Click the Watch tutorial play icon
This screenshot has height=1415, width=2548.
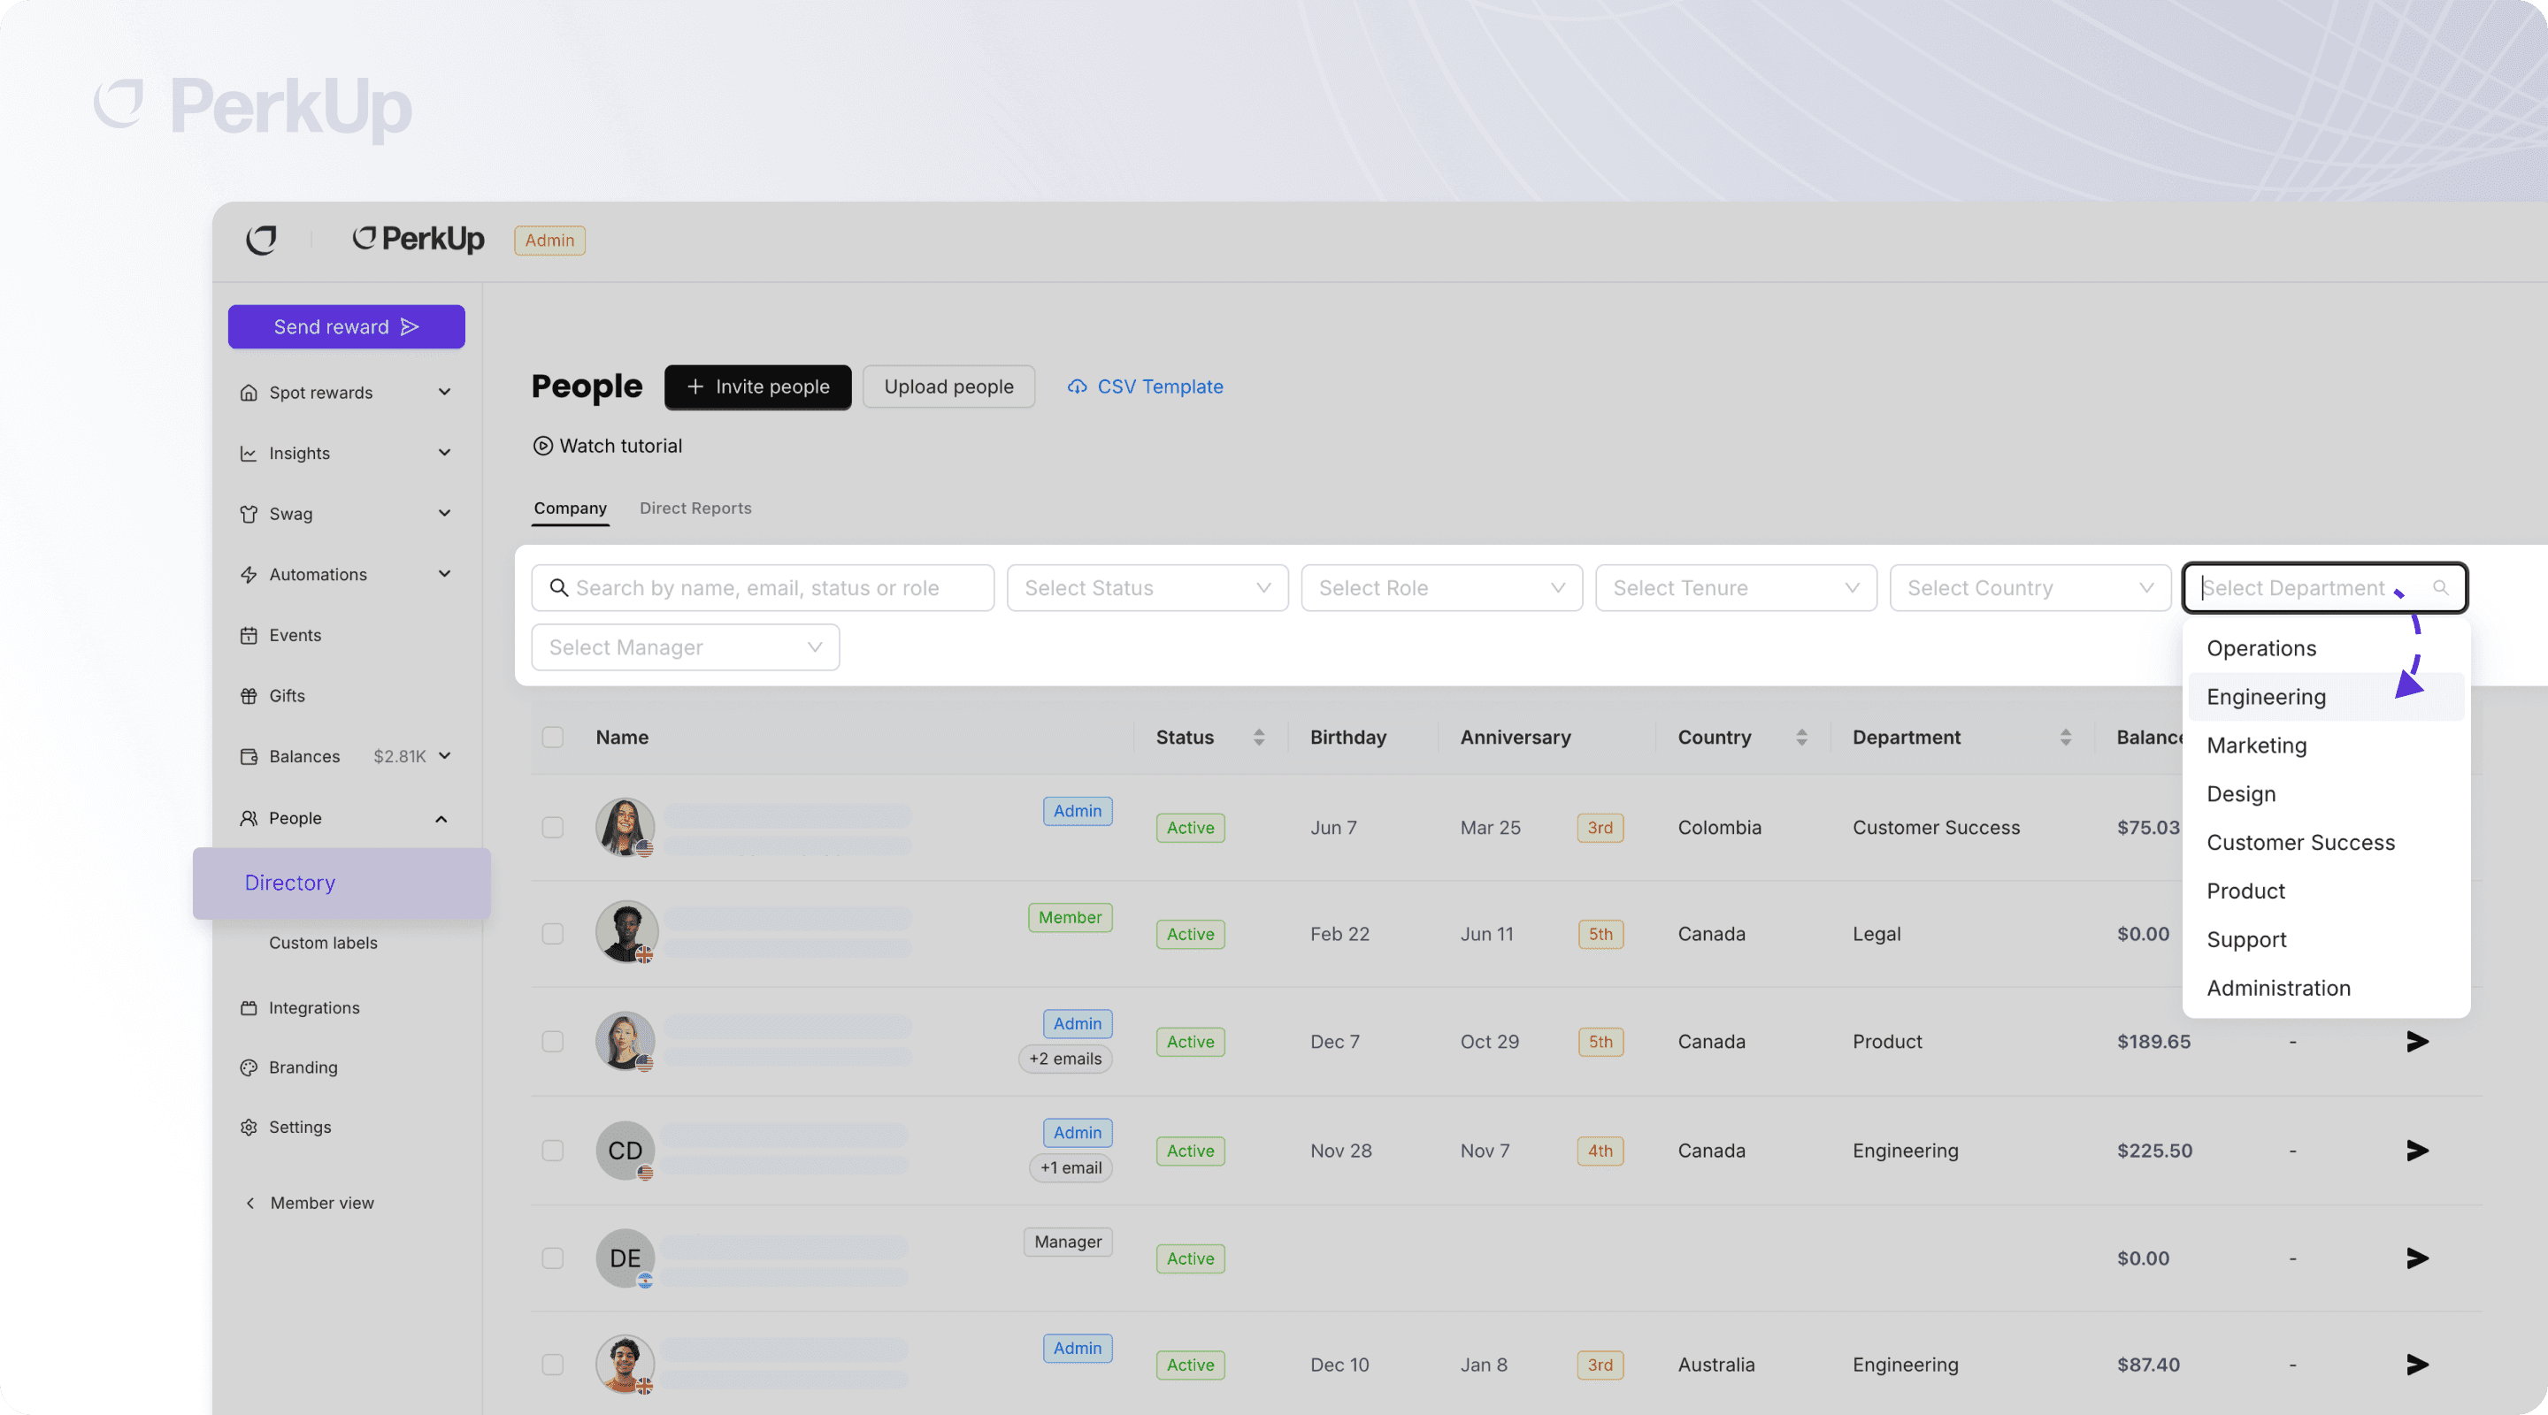(x=542, y=446)
